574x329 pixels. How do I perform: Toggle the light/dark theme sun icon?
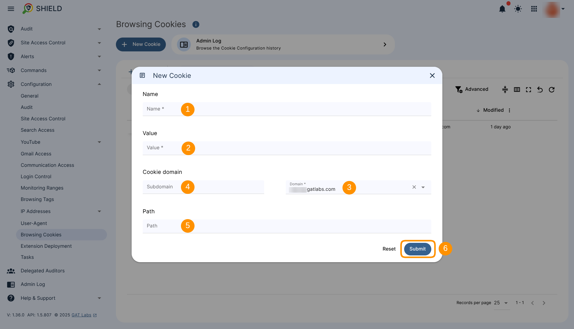click(x=518, y=9)
